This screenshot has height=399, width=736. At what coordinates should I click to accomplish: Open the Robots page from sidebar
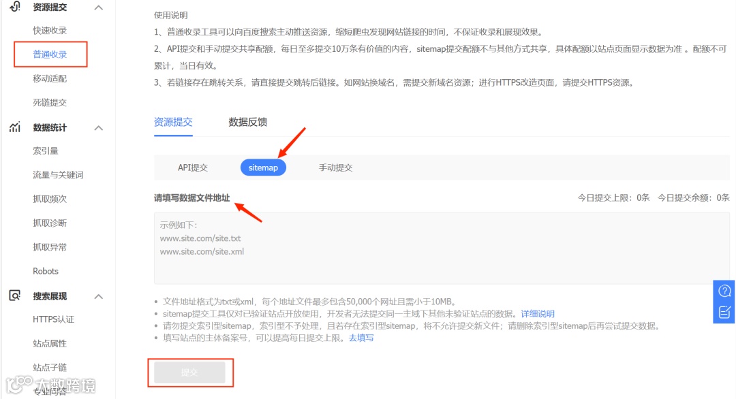click(45, 271)
